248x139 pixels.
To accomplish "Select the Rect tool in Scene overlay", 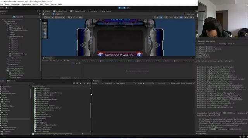I will coord(45,34).
